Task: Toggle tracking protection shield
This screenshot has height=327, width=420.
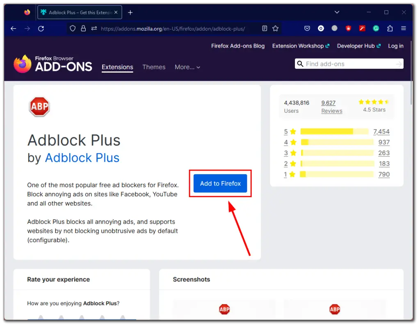Action: coord(73,28)
